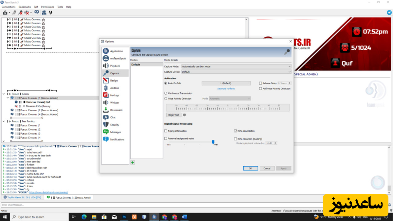Select the Notifications options icon
Screen dimensions: 393x221
pos(106,139)
